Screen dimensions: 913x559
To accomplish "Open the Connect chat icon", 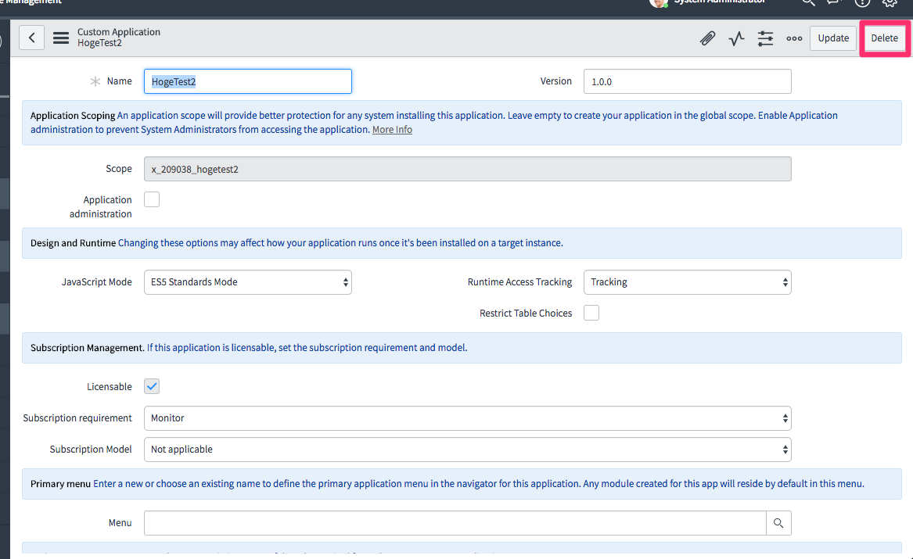I will [832, 3].
